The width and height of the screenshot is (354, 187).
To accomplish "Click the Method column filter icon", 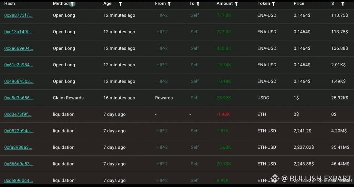I will pos(72,4).
